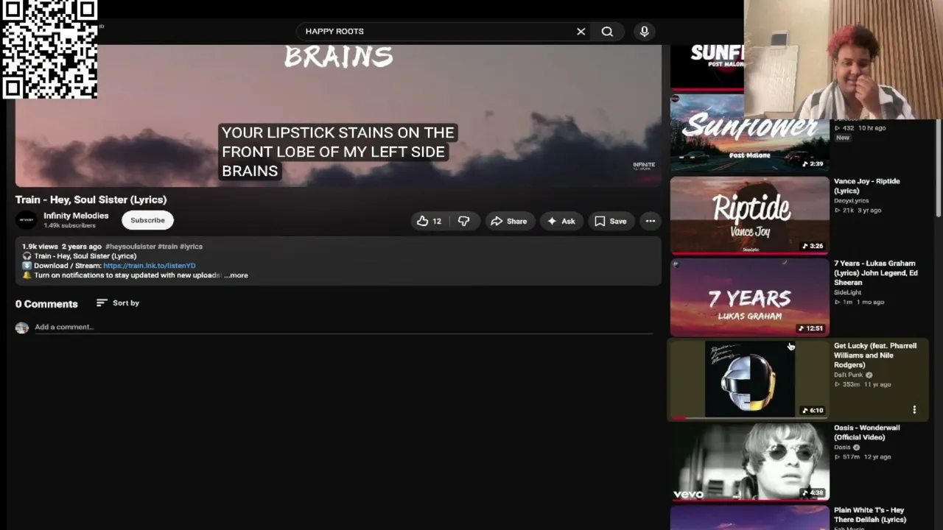Open the train.lnk.to/listenYD link
Viewport: 943px width, 530px height.
150,266
